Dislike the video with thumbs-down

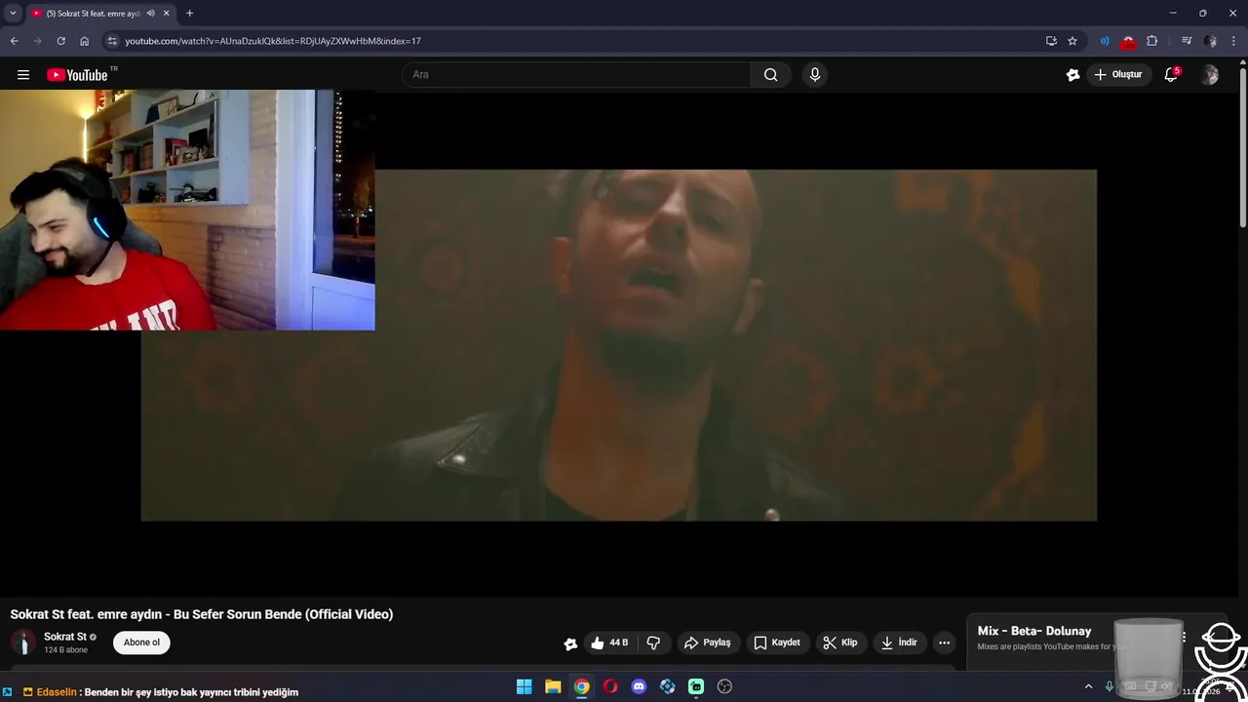653,643
